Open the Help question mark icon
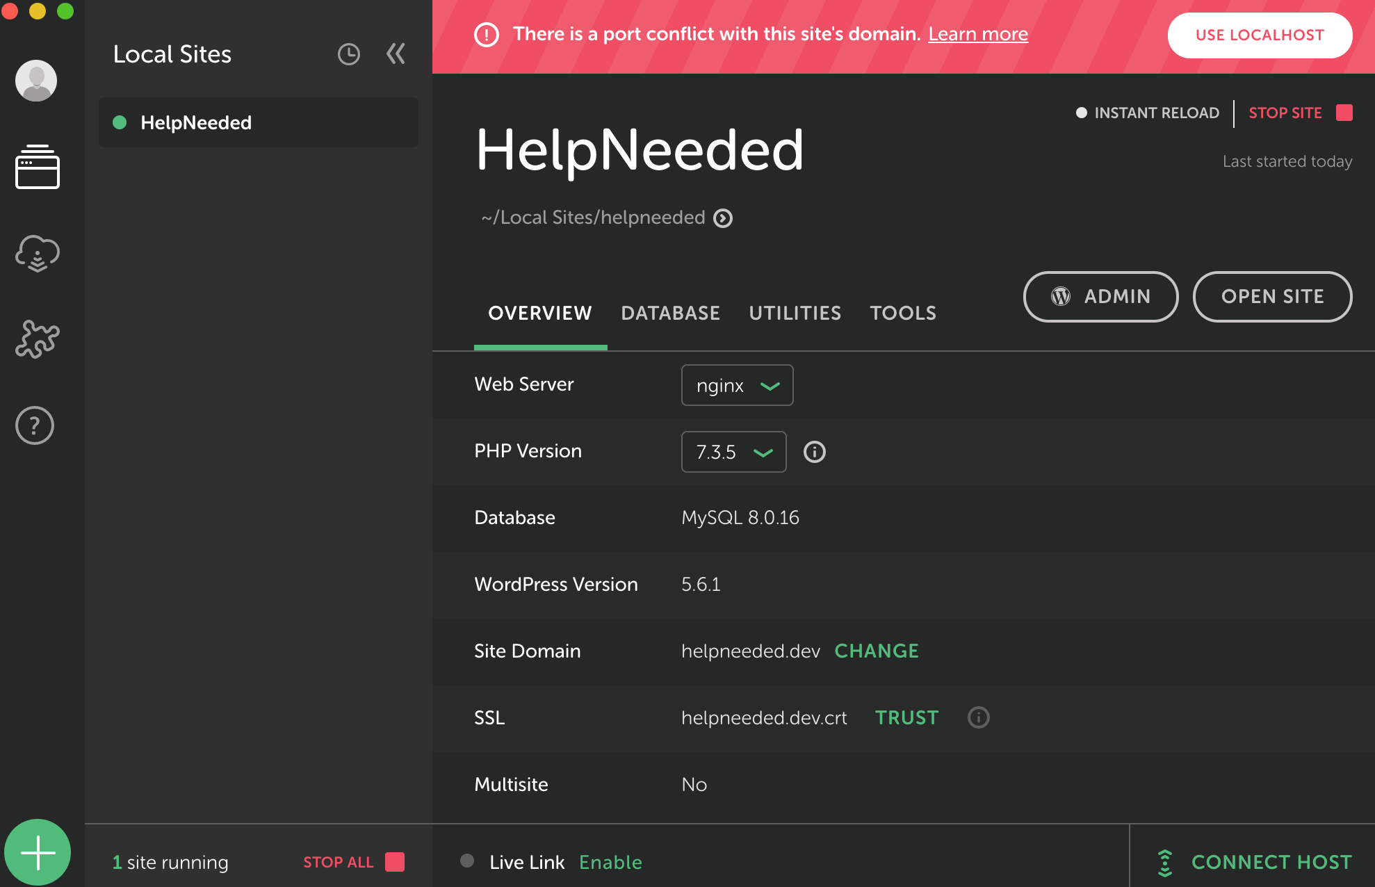1375x887 pixels. tap(35, 425)
